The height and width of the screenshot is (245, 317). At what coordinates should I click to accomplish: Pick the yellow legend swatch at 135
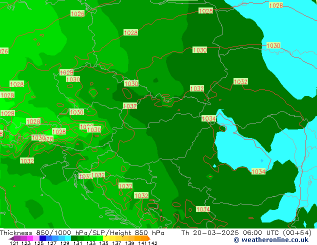106,238
